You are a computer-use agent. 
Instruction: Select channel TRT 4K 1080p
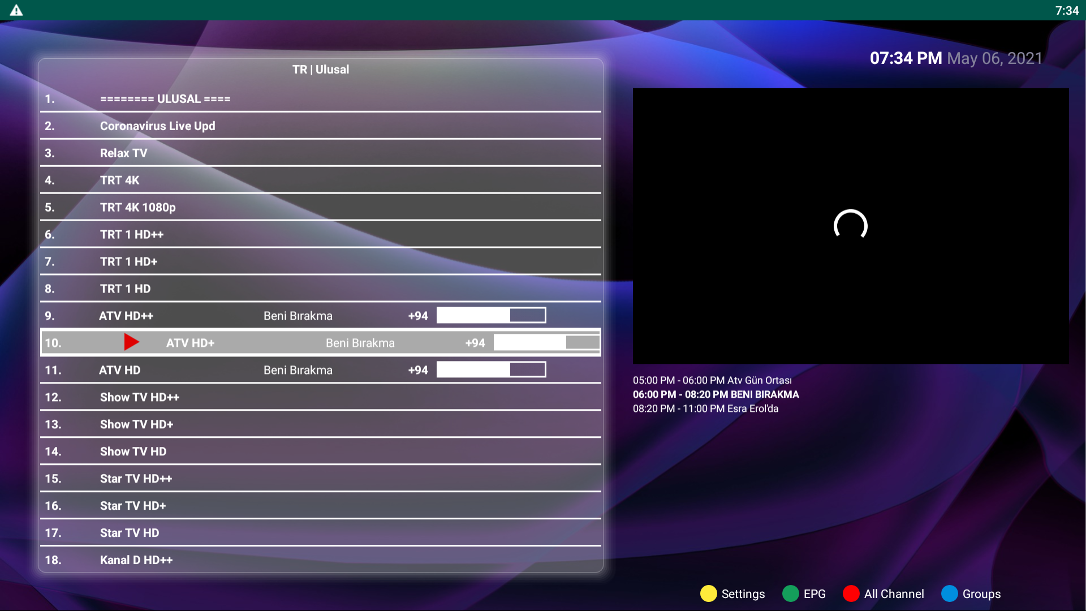coord(321,208)
